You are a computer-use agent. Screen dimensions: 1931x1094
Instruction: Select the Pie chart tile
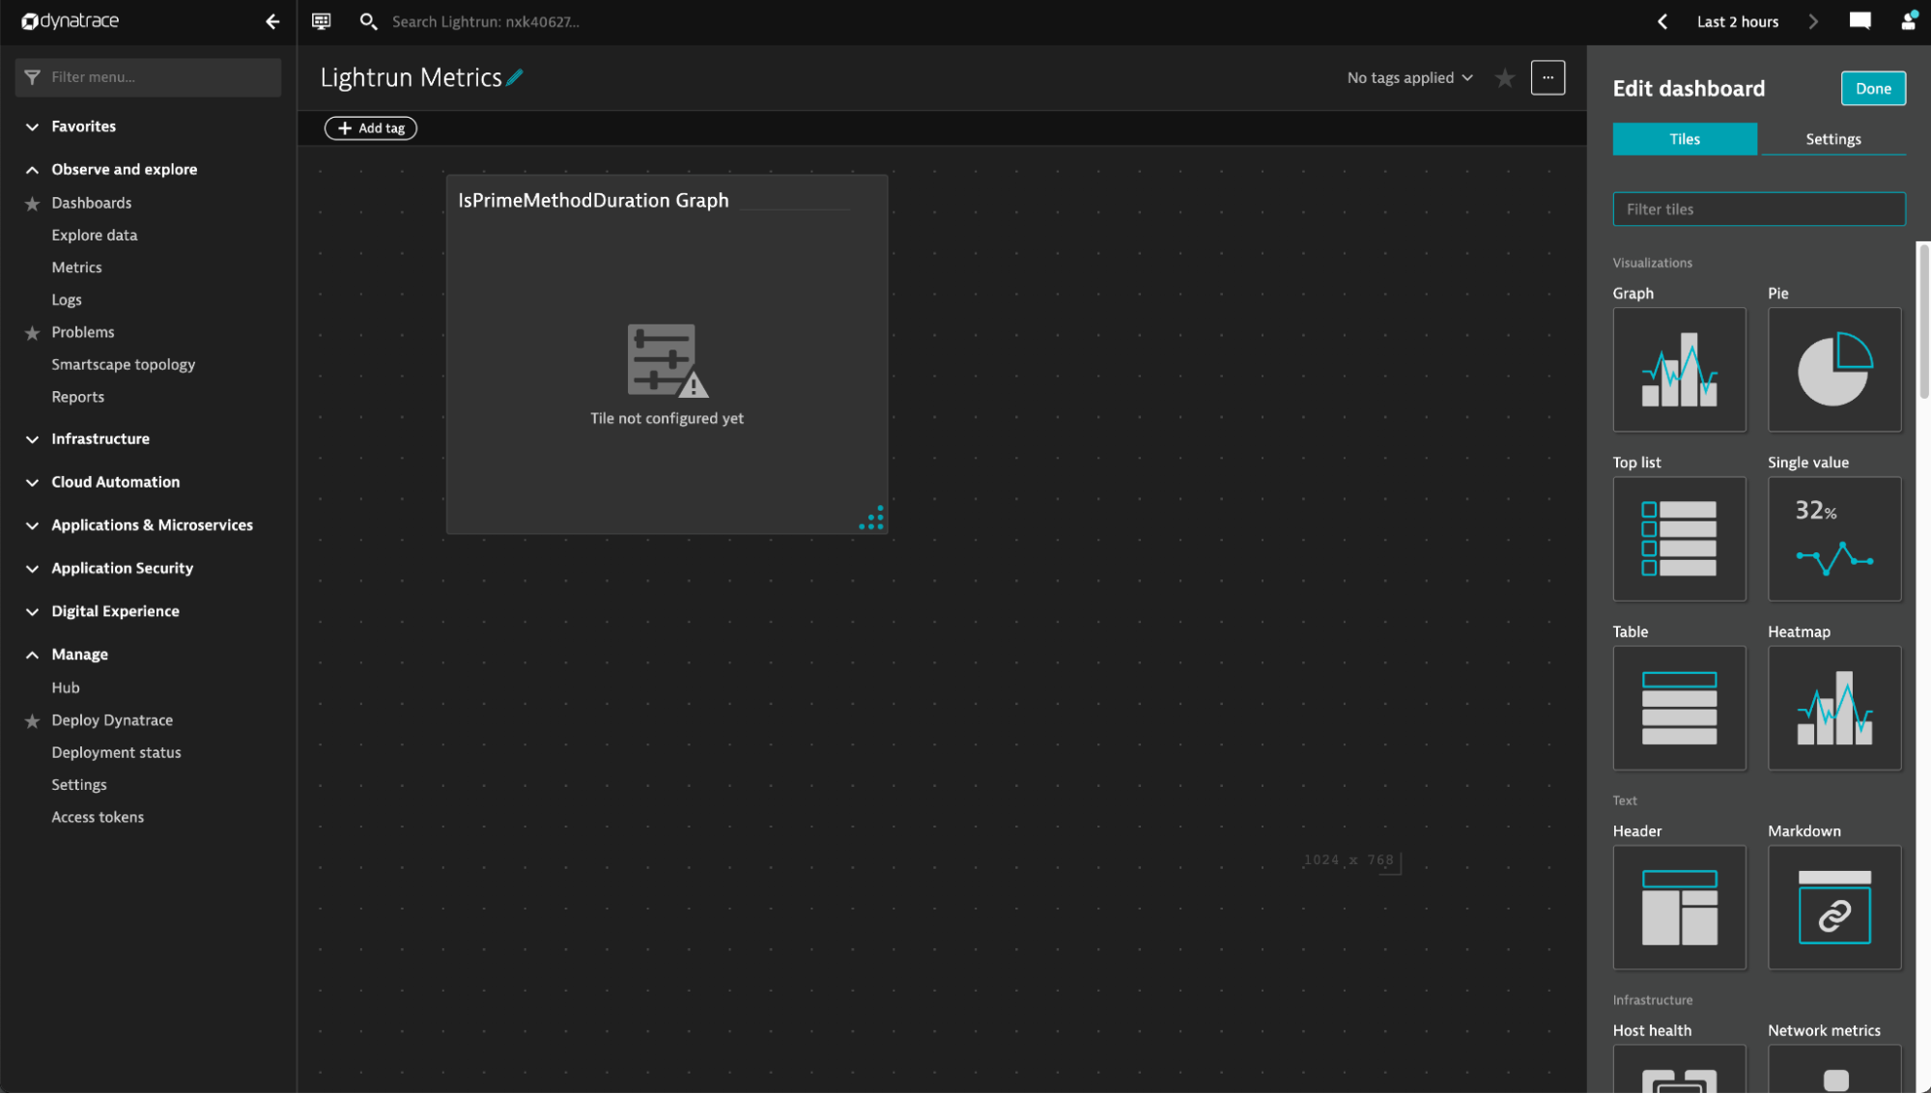1833,370
